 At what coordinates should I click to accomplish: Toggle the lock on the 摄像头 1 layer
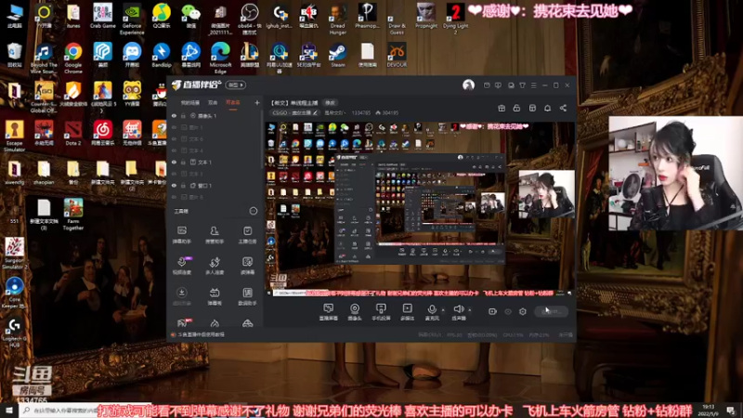point(183,115)
